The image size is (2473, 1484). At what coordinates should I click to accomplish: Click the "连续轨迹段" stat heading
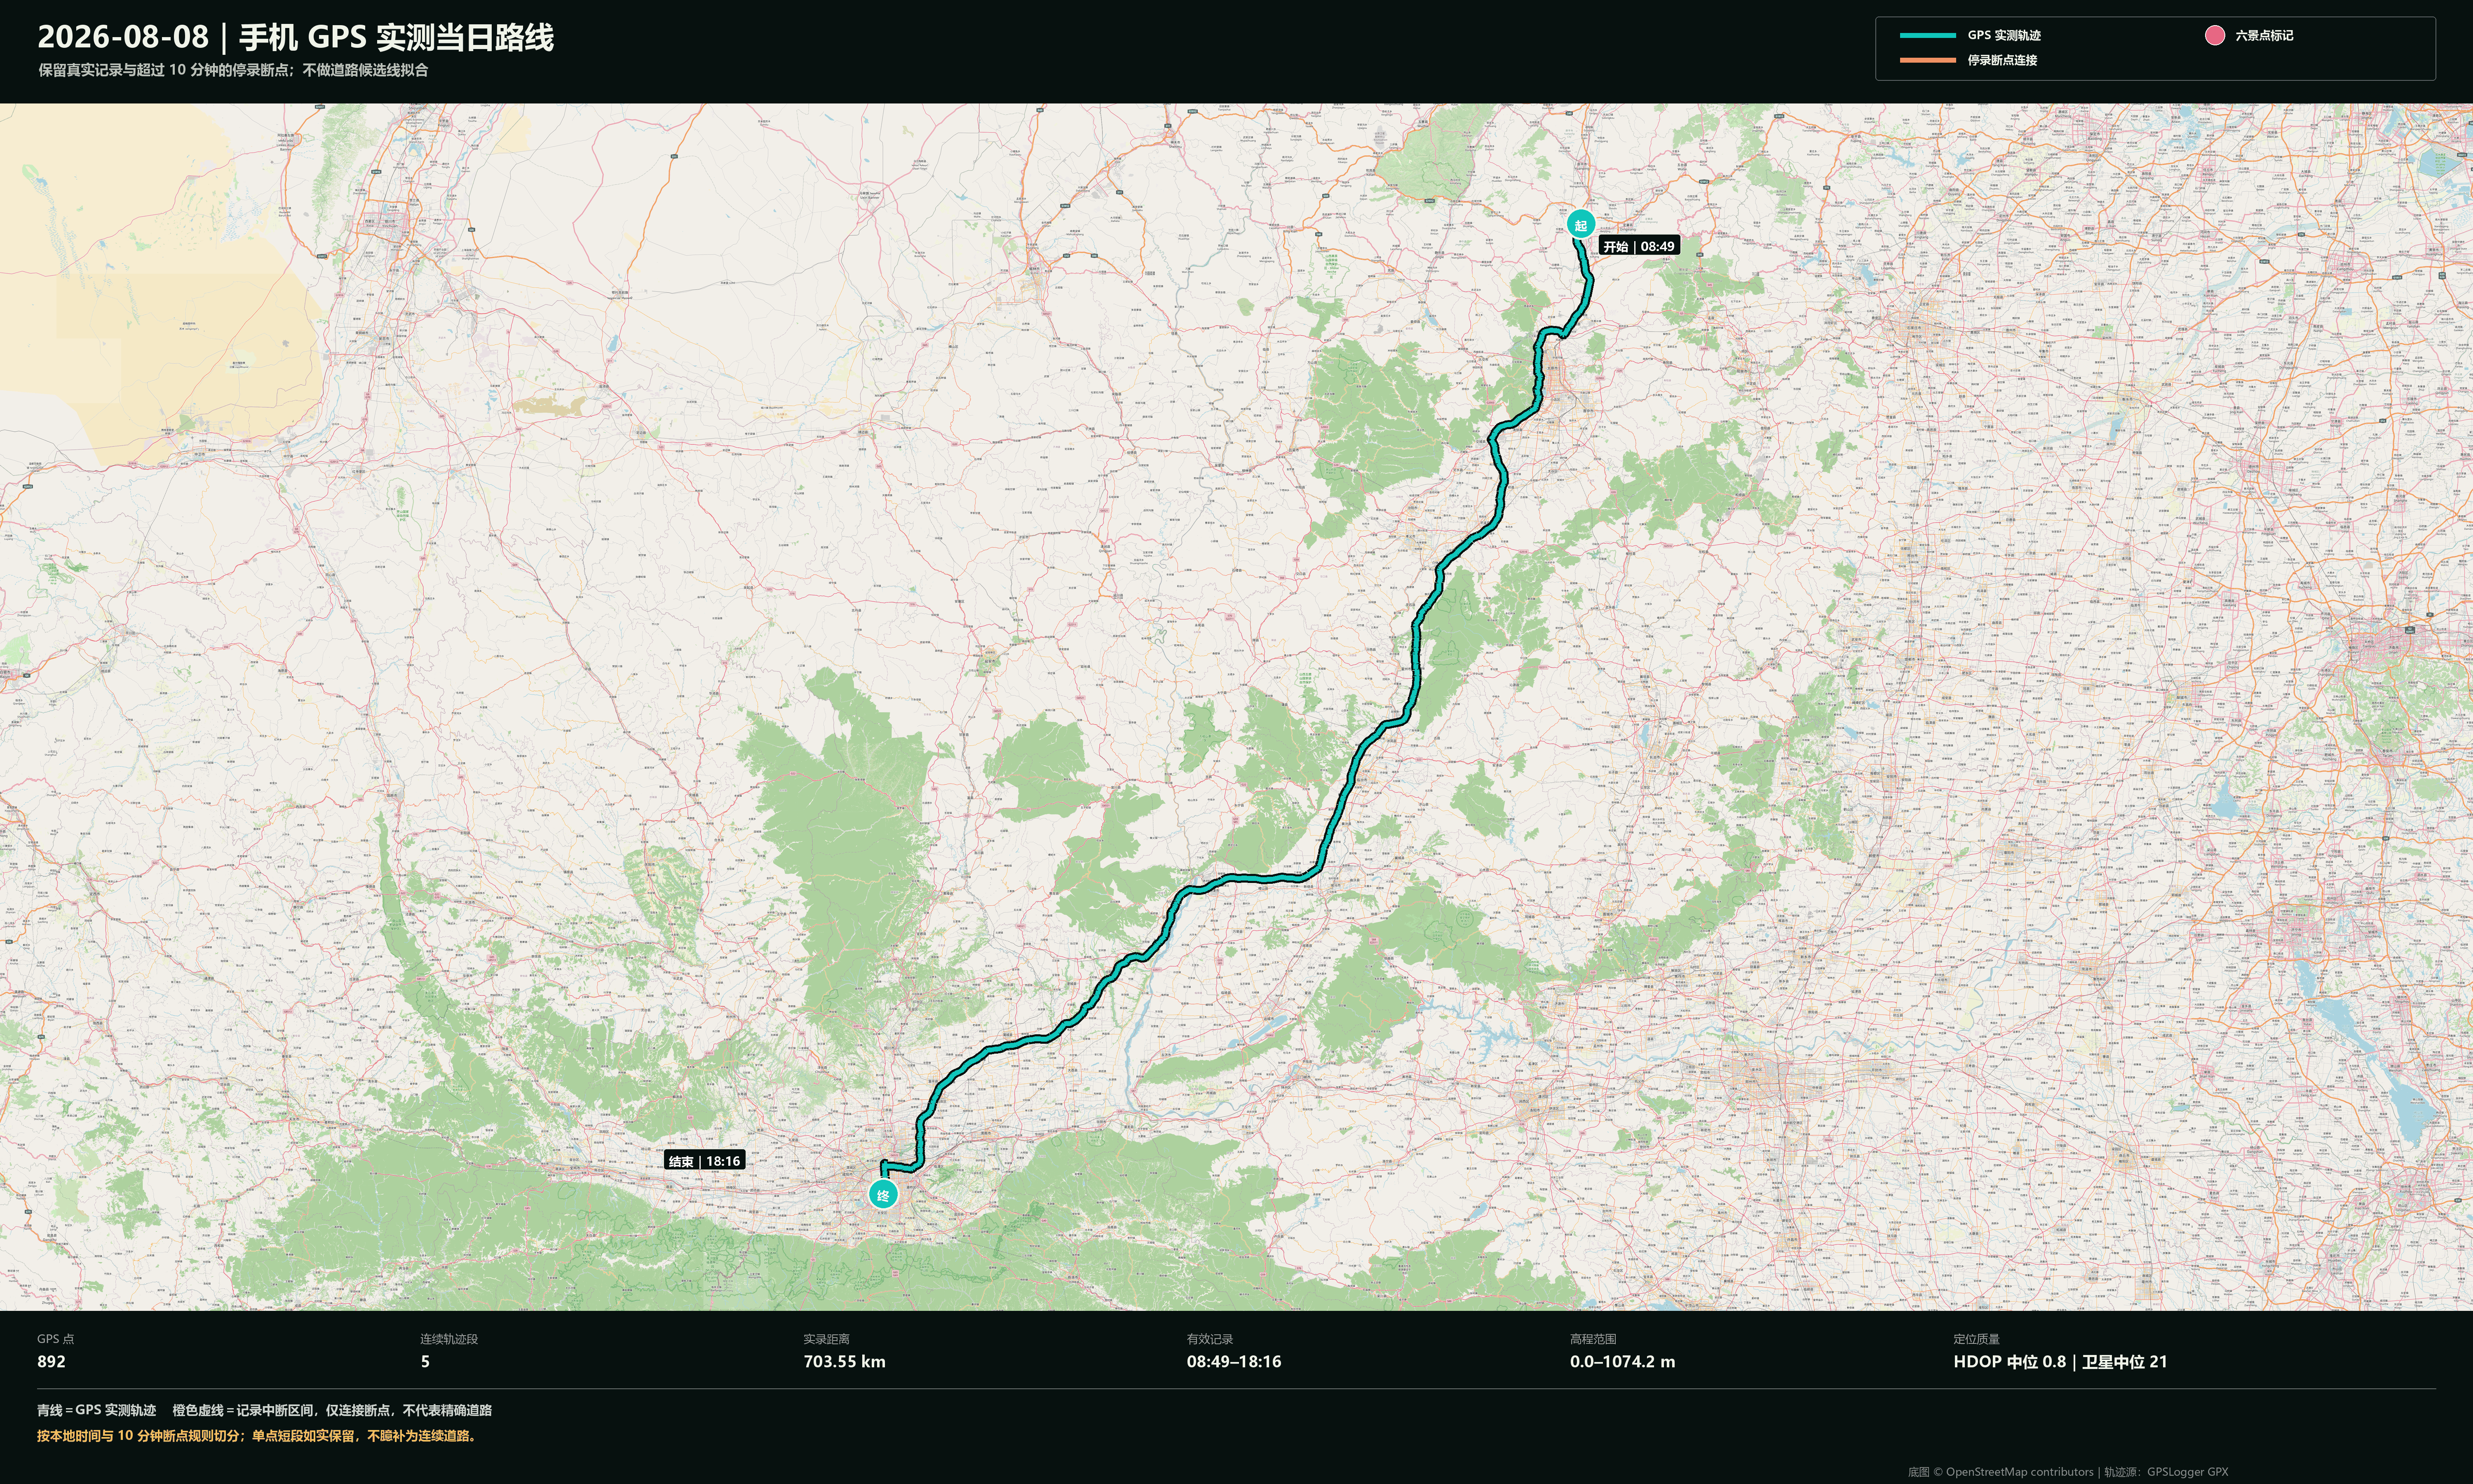tap(449, 1339)
